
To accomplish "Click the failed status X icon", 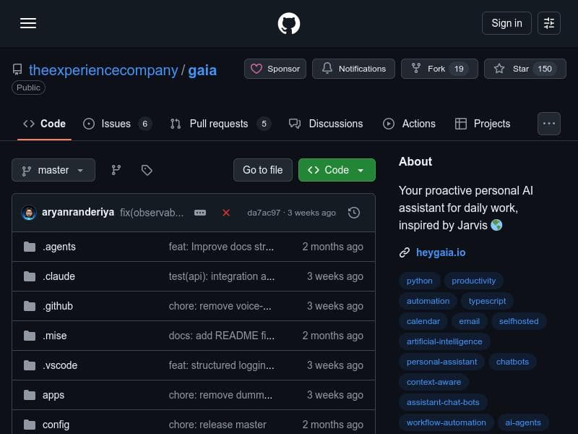I will (x=226, y=213).
